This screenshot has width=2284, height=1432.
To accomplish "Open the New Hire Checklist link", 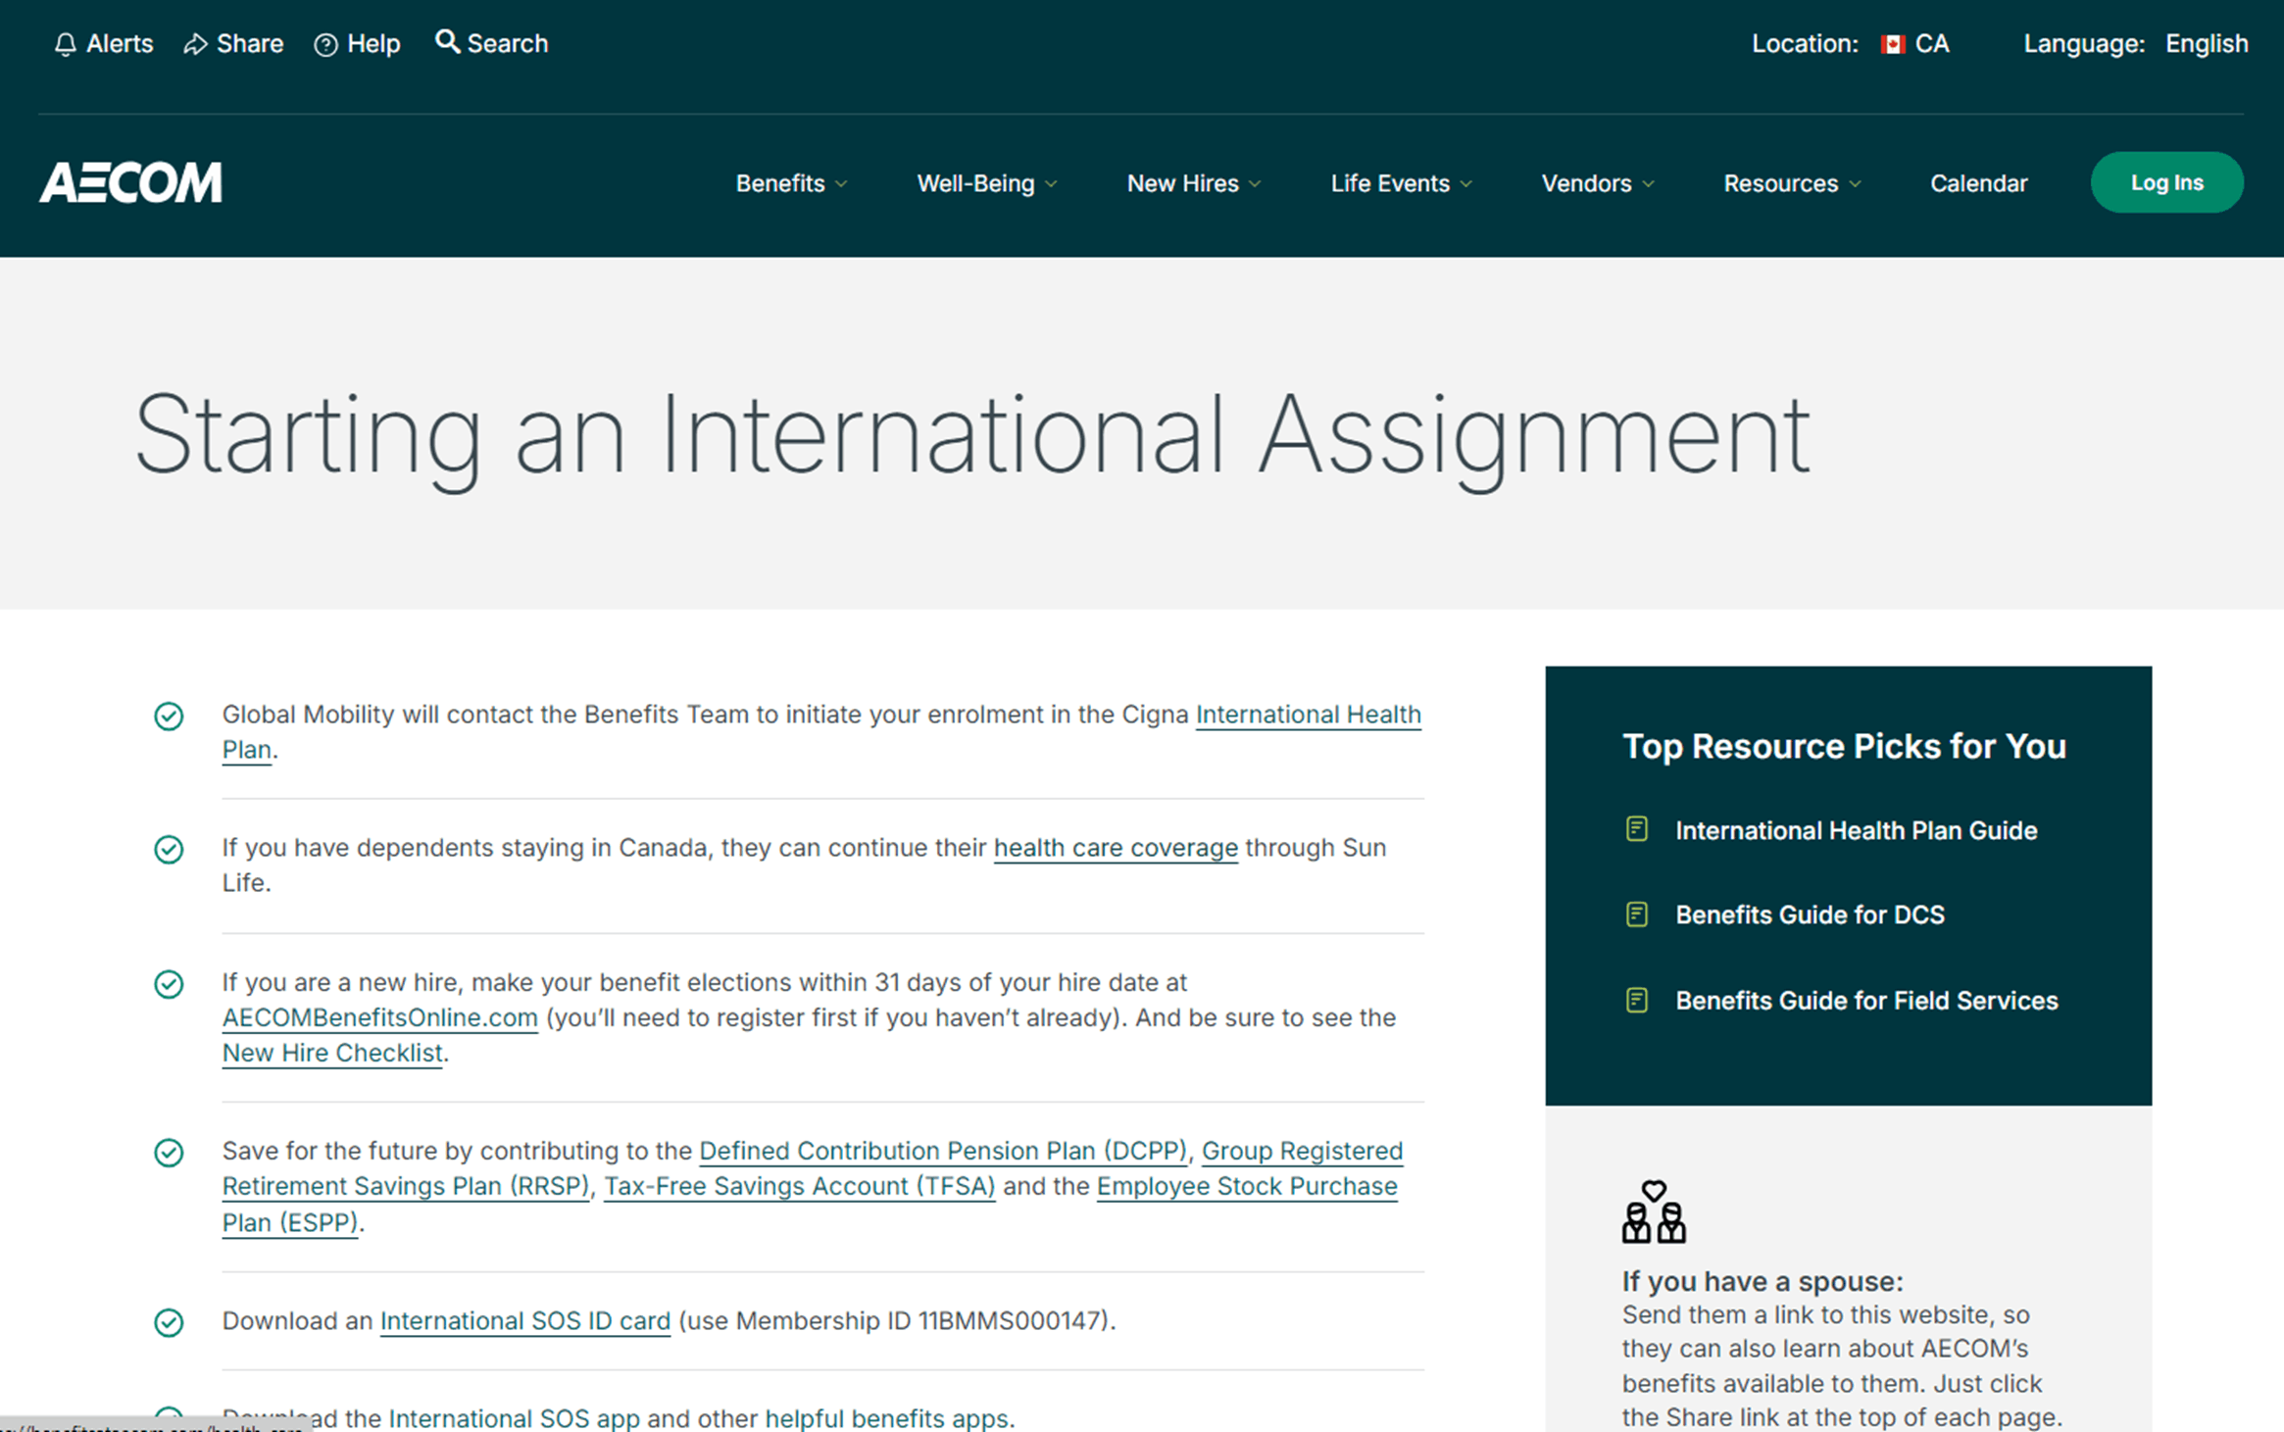I will (332, 1053).
